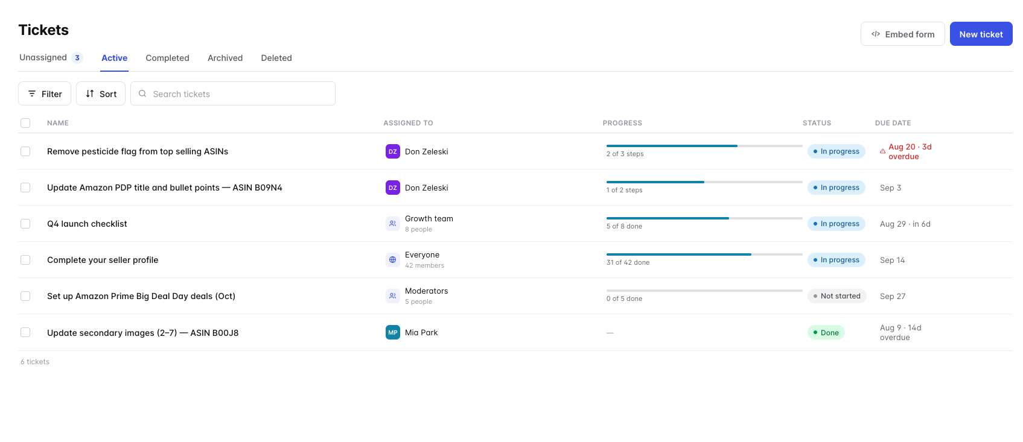The width and height of the screenshot is (1023, 442).
Task: Check the Remove pesticide flag ticket
Action: tap(25, 151)
